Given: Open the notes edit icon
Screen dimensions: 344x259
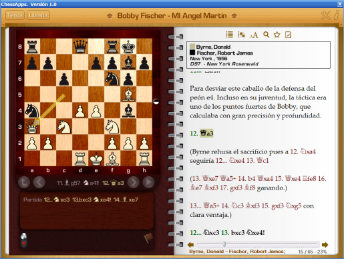Looking at the screenshot, I should pos(288,35).
